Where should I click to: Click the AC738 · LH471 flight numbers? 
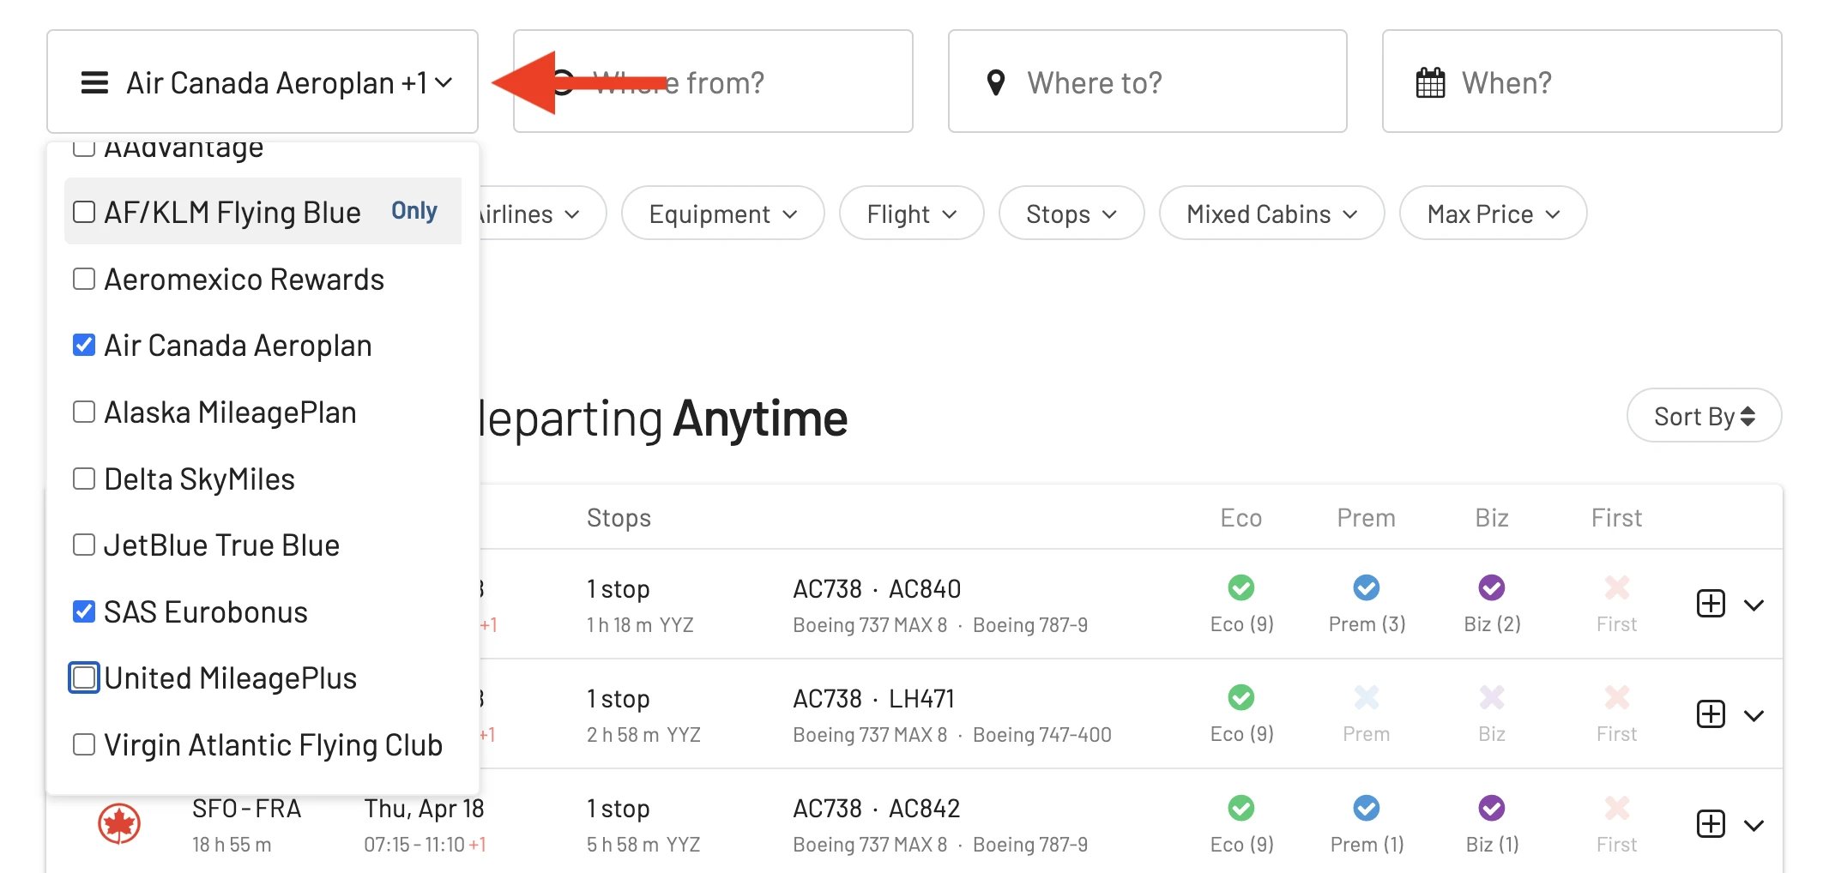point(873,699)
